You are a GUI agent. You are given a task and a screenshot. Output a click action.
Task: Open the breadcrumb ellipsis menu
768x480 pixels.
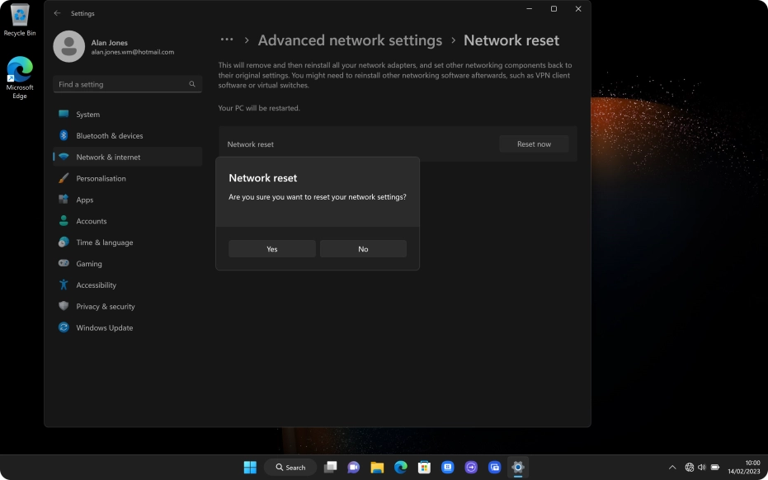[x=227, y=39]
